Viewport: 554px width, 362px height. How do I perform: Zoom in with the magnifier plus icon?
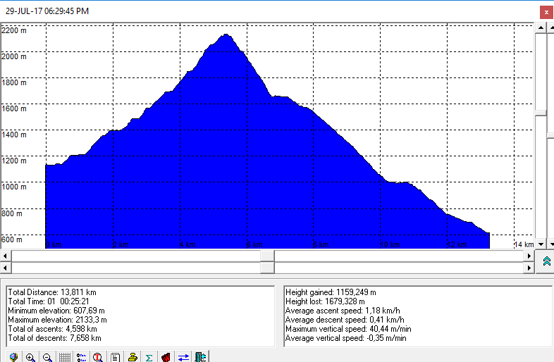click(x=30, y=357)
